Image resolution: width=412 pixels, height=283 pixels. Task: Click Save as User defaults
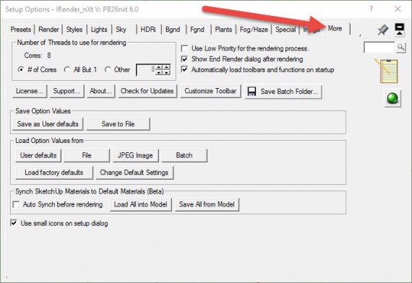click(48, 124)
